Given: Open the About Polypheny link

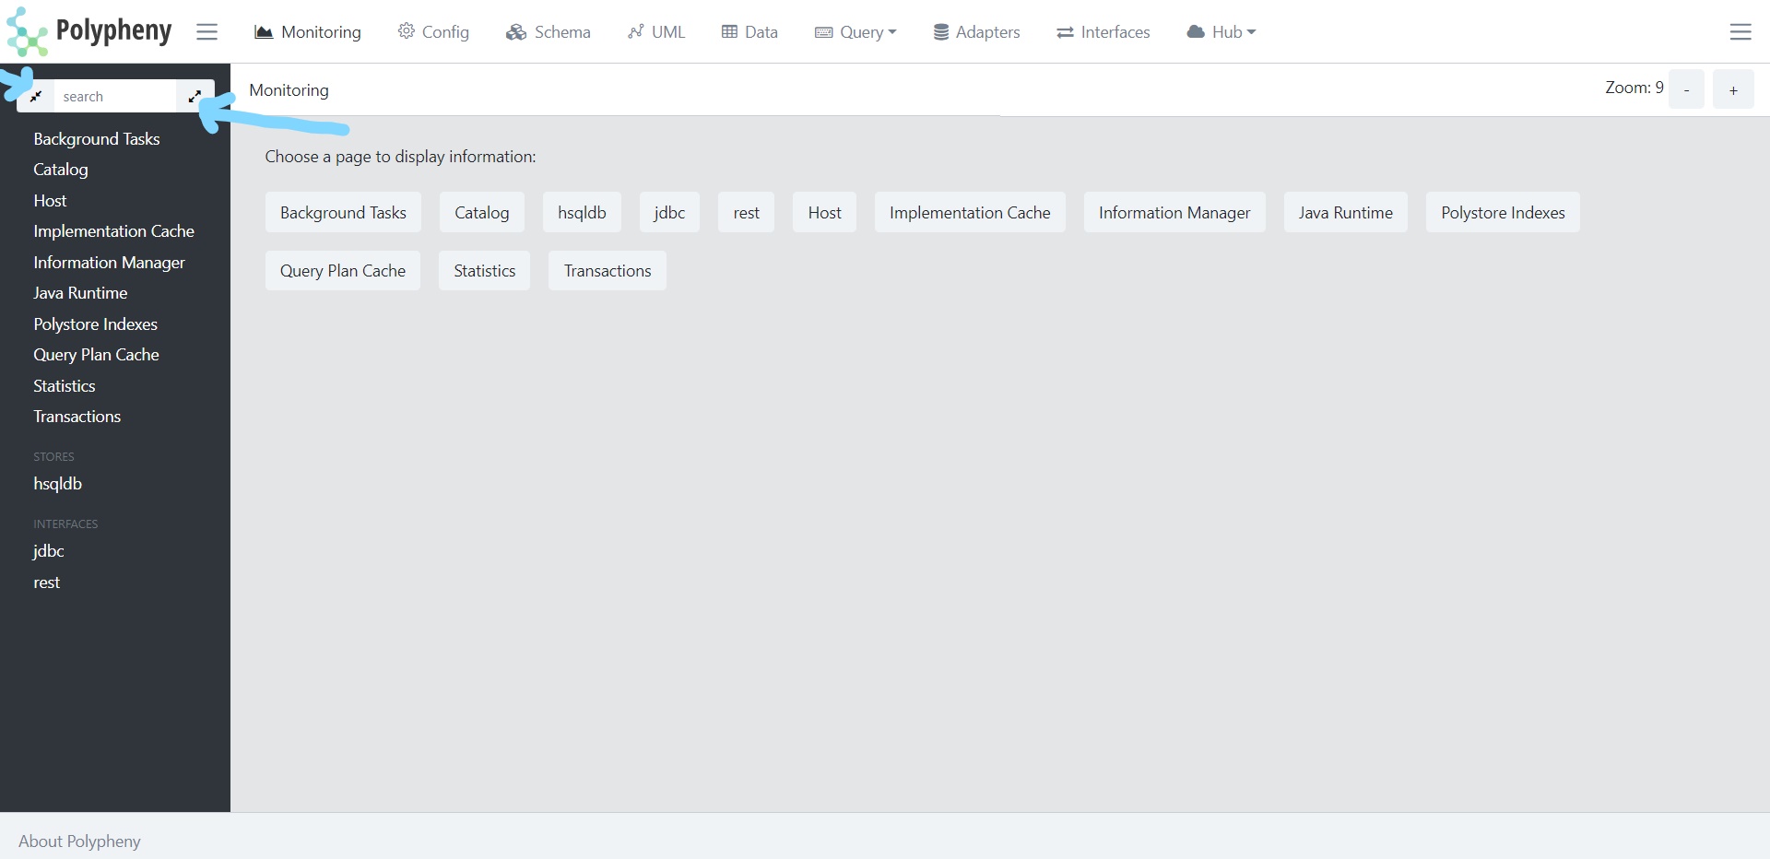Looking at the screenshot, I should pos(79,841).
